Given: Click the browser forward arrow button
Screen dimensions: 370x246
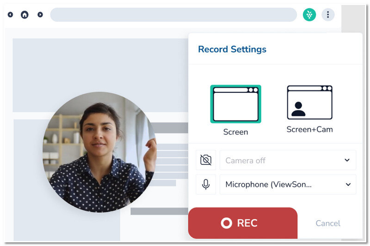Looking at the screenshot, I should [x=40, y=15].
